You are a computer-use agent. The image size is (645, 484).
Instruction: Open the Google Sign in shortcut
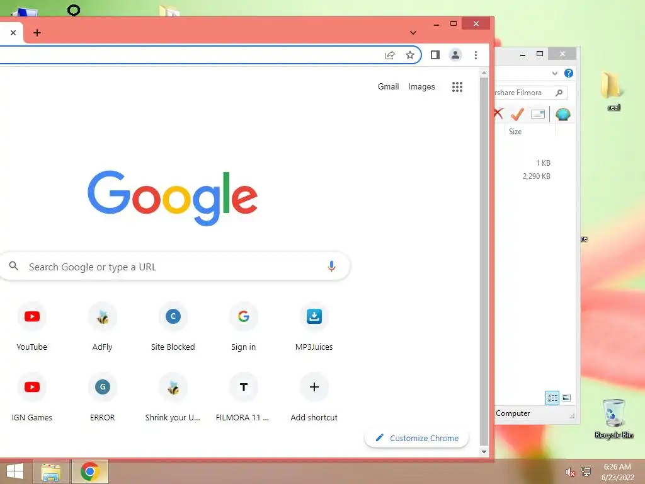244,326
